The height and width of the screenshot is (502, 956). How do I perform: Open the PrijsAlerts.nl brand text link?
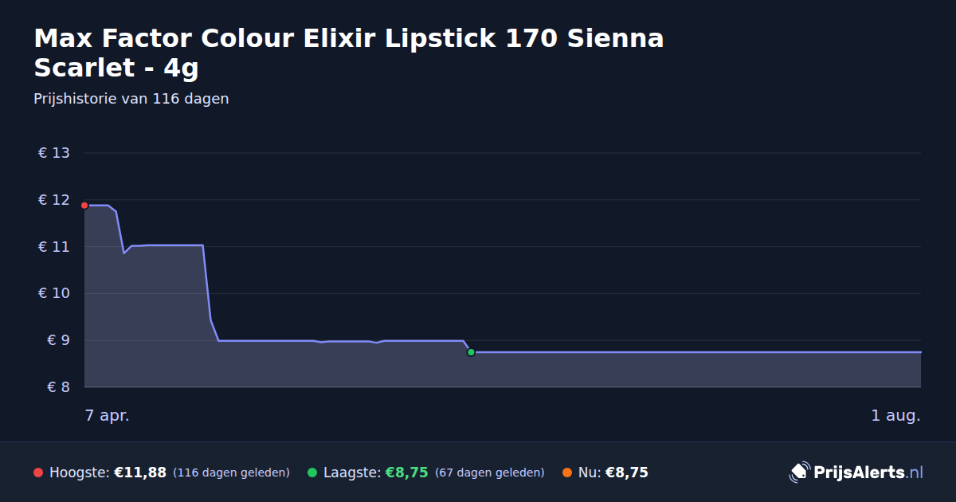click(868, 473)
